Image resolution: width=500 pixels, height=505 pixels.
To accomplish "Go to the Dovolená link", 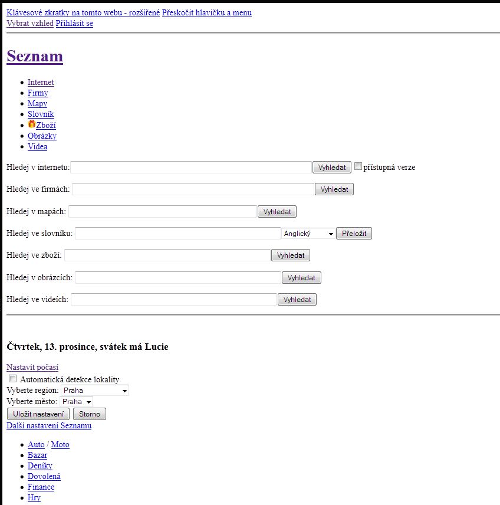I will tap(44, 476).
